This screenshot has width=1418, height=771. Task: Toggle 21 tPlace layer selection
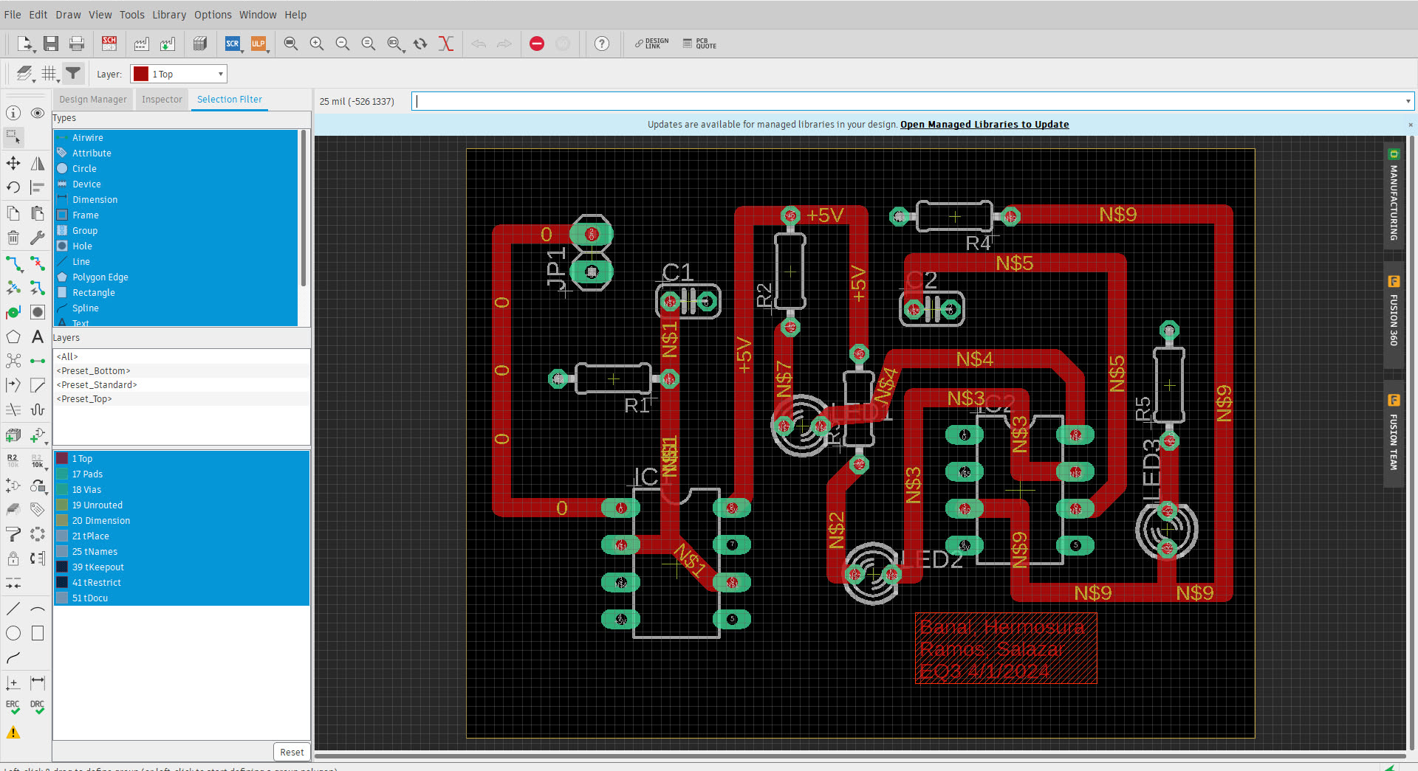click(x=182, y=536)
